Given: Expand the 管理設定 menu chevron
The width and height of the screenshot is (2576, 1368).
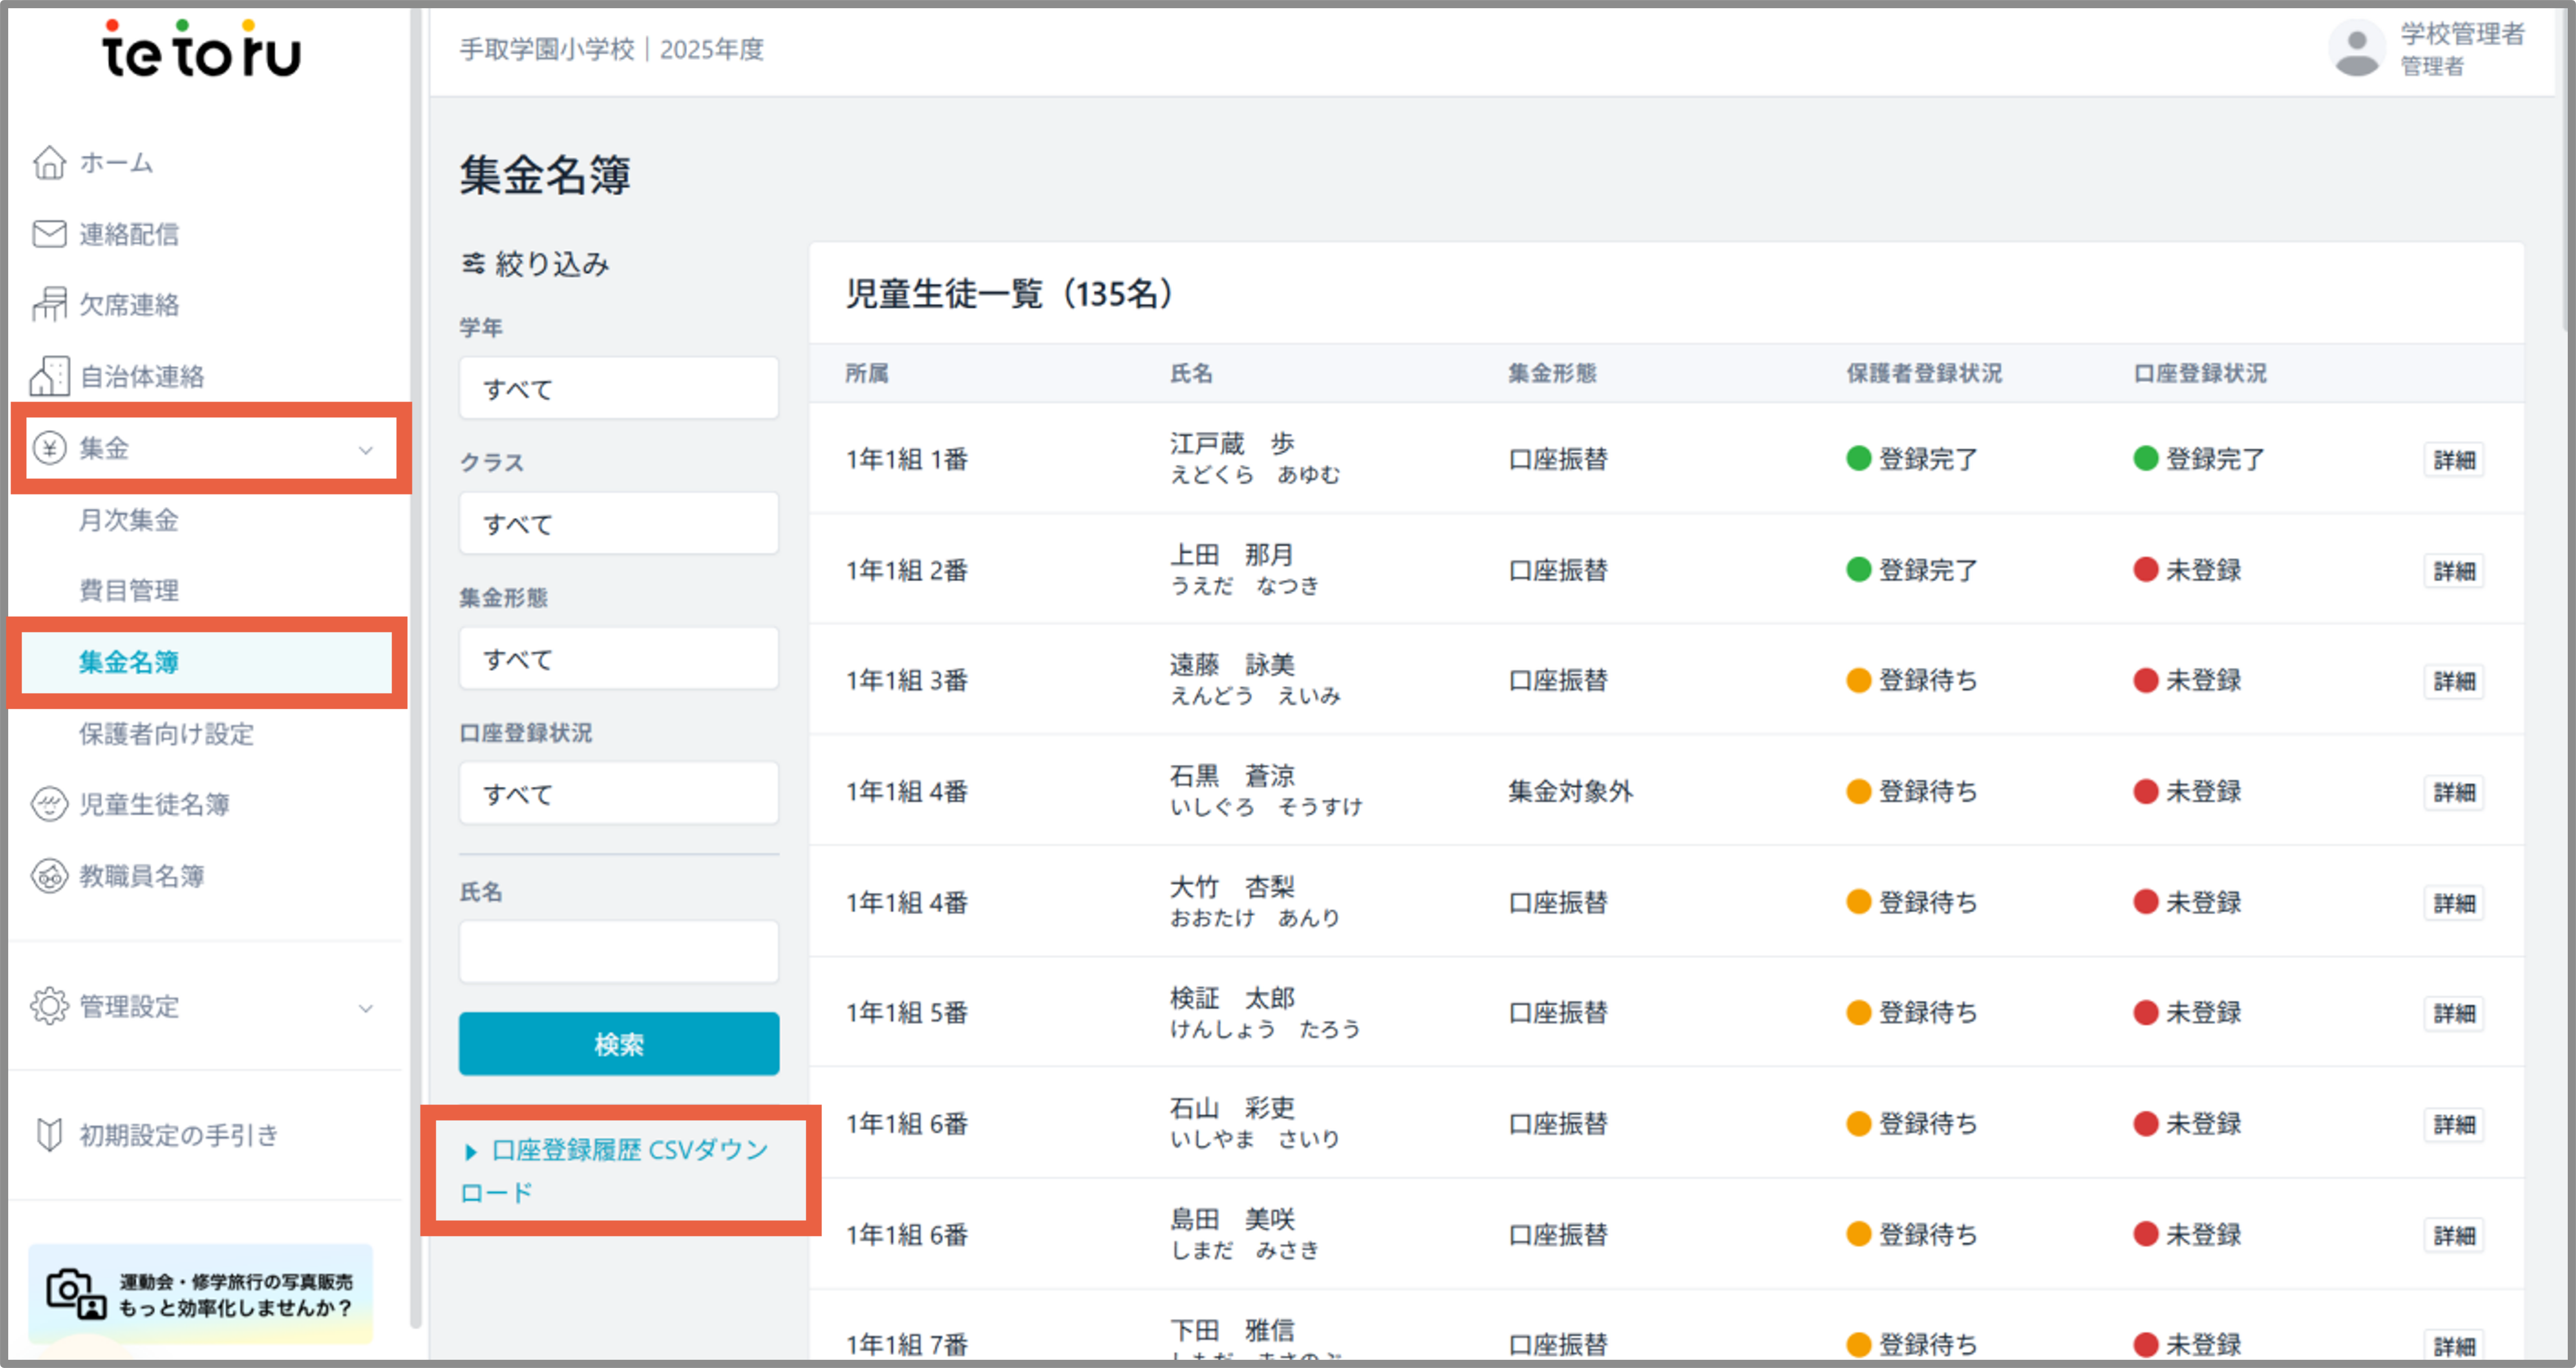Looking at the screenshot, I should point(366,1008).
